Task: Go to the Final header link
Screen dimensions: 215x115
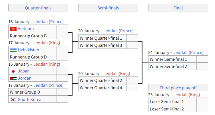Action: (178, 8)
